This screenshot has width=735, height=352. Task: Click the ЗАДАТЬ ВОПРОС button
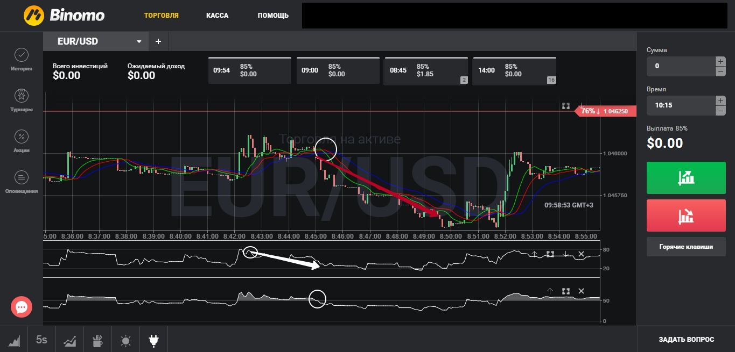click(x=686, y=340)
